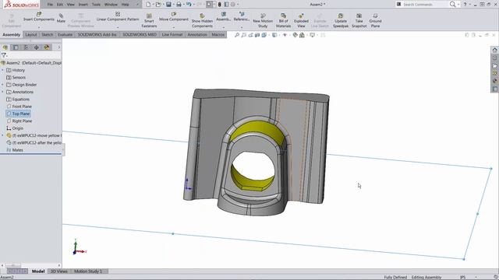Expand the Annotations node
Viewport: 499px width, 280px height.
pyautogui.click(x=2, y=92)
